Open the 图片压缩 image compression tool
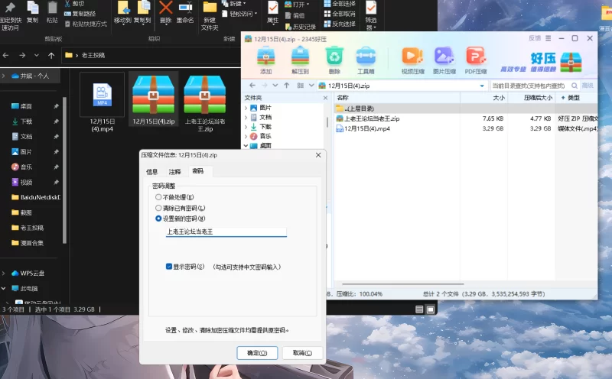Viewport: 612px width, 379px height. tap(444, 57)
